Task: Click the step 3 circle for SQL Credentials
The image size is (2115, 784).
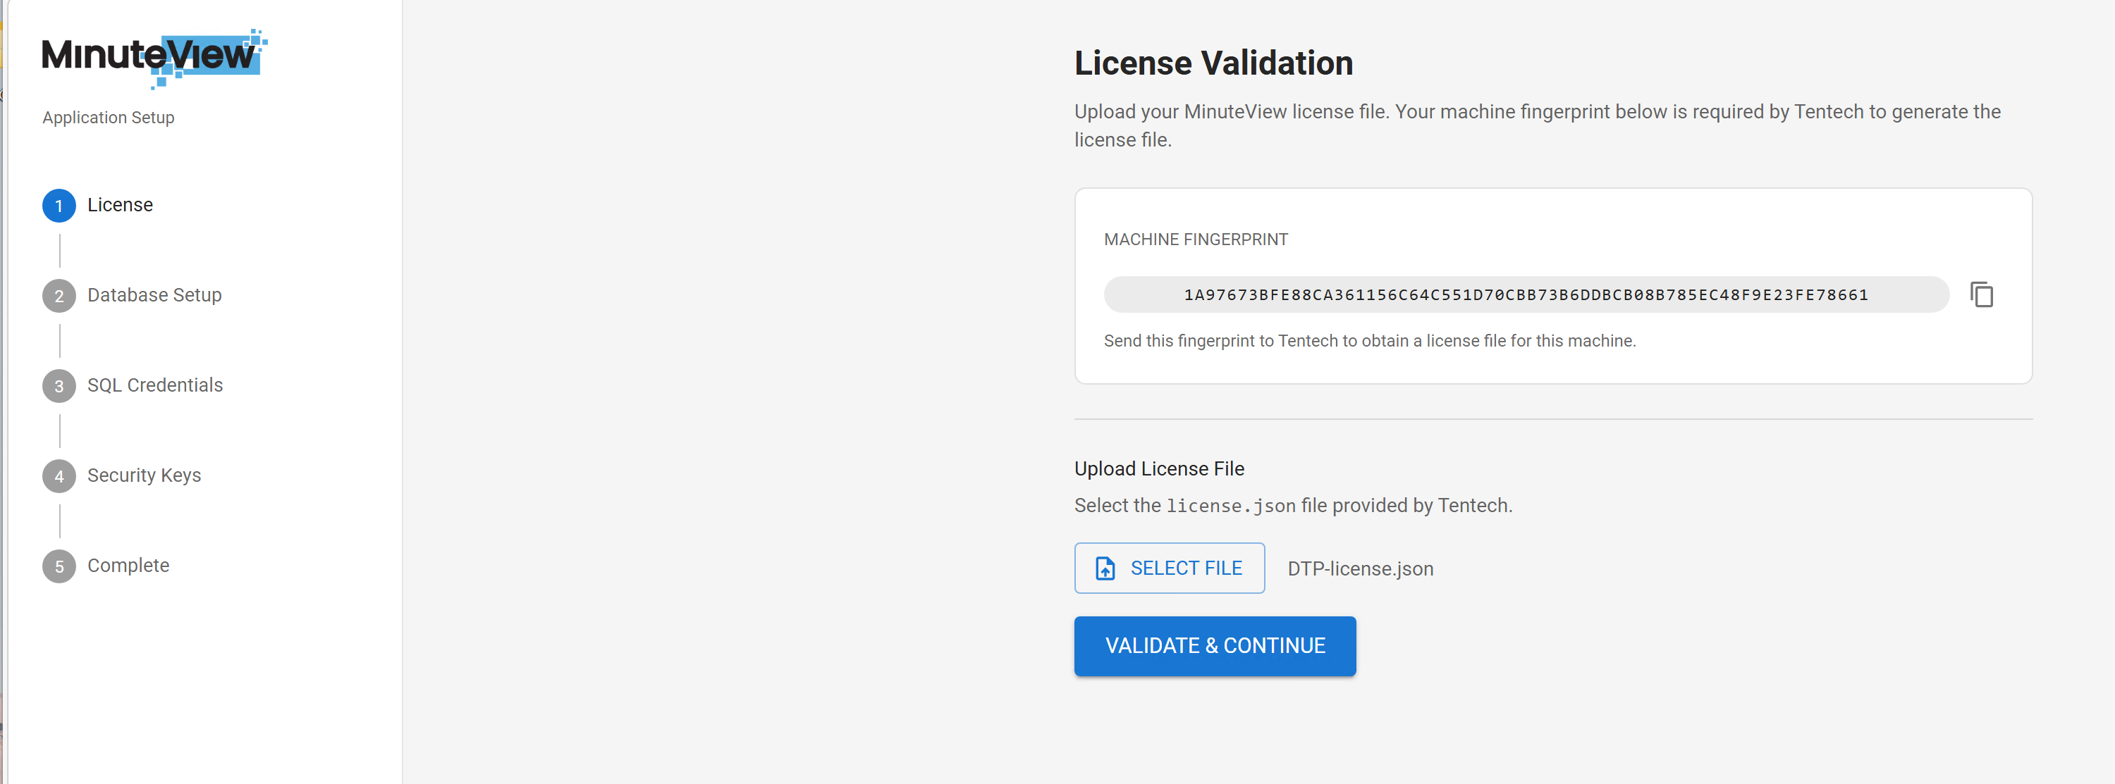Action: click(x=59, y=385)
